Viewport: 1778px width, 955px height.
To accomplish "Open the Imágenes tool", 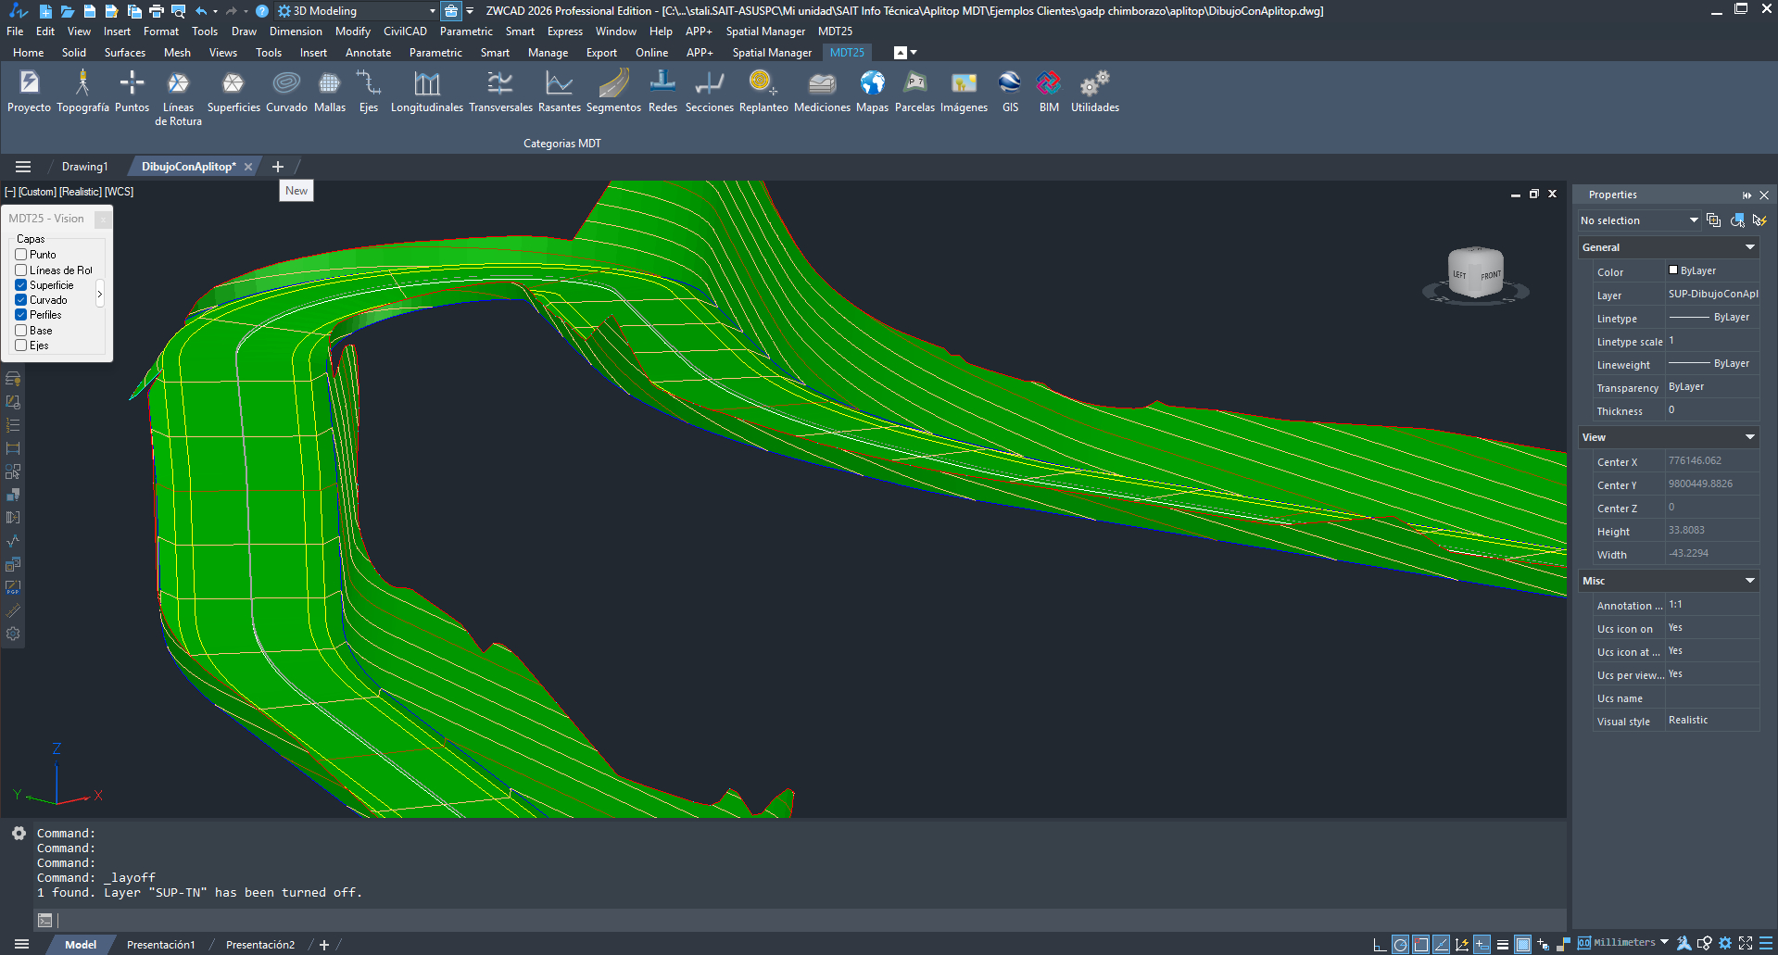I will click(x=964, y=92).
